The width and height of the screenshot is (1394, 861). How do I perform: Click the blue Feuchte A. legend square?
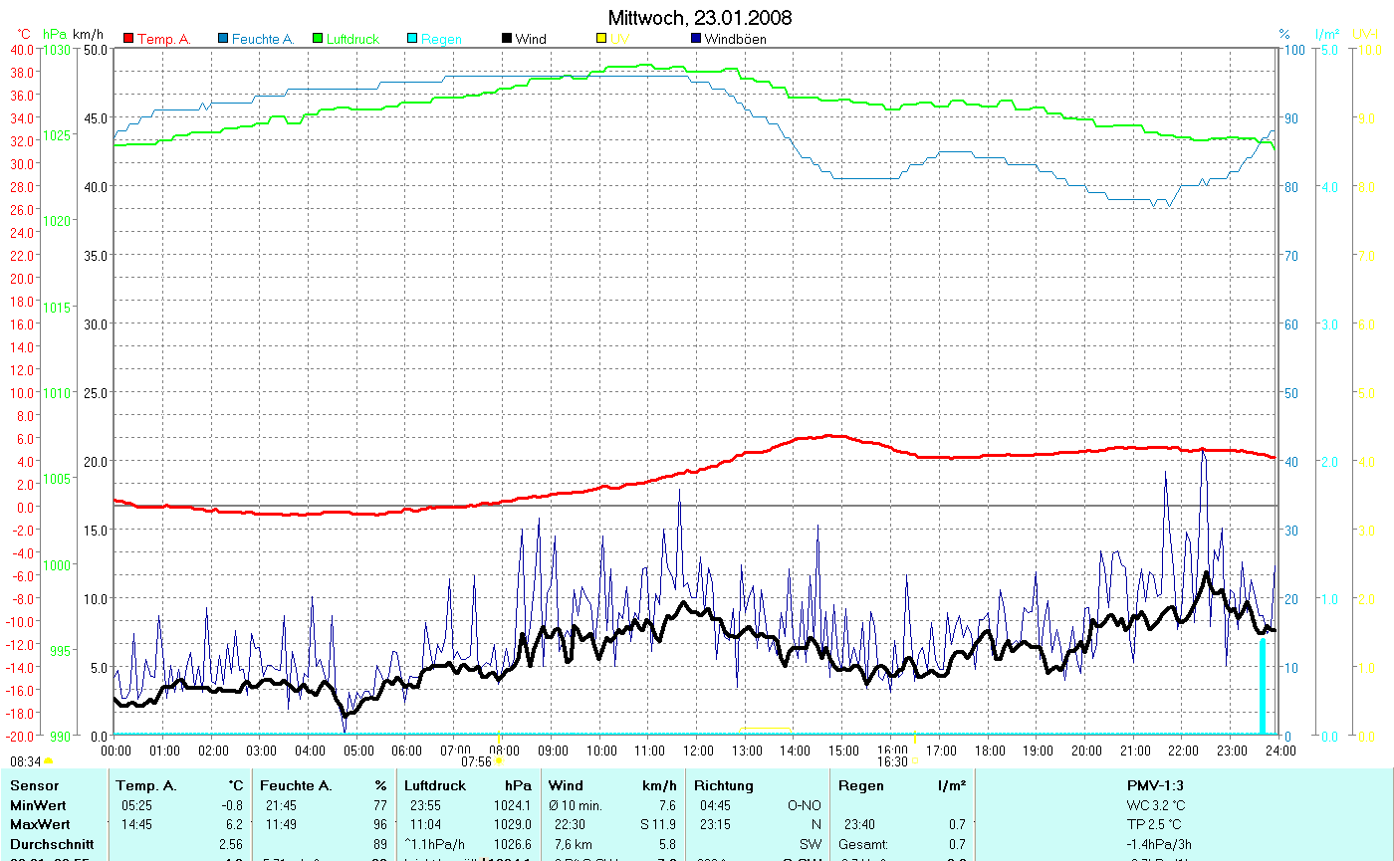coord(224,39)
